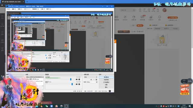193x108 pixels.
Task: Switch to the third tab in the right panel
Action: (166, 28)
